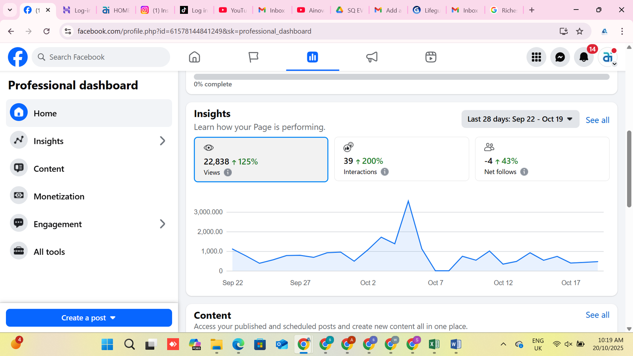Click the Create a post button

pyautogui.click(x=89, y=318)
